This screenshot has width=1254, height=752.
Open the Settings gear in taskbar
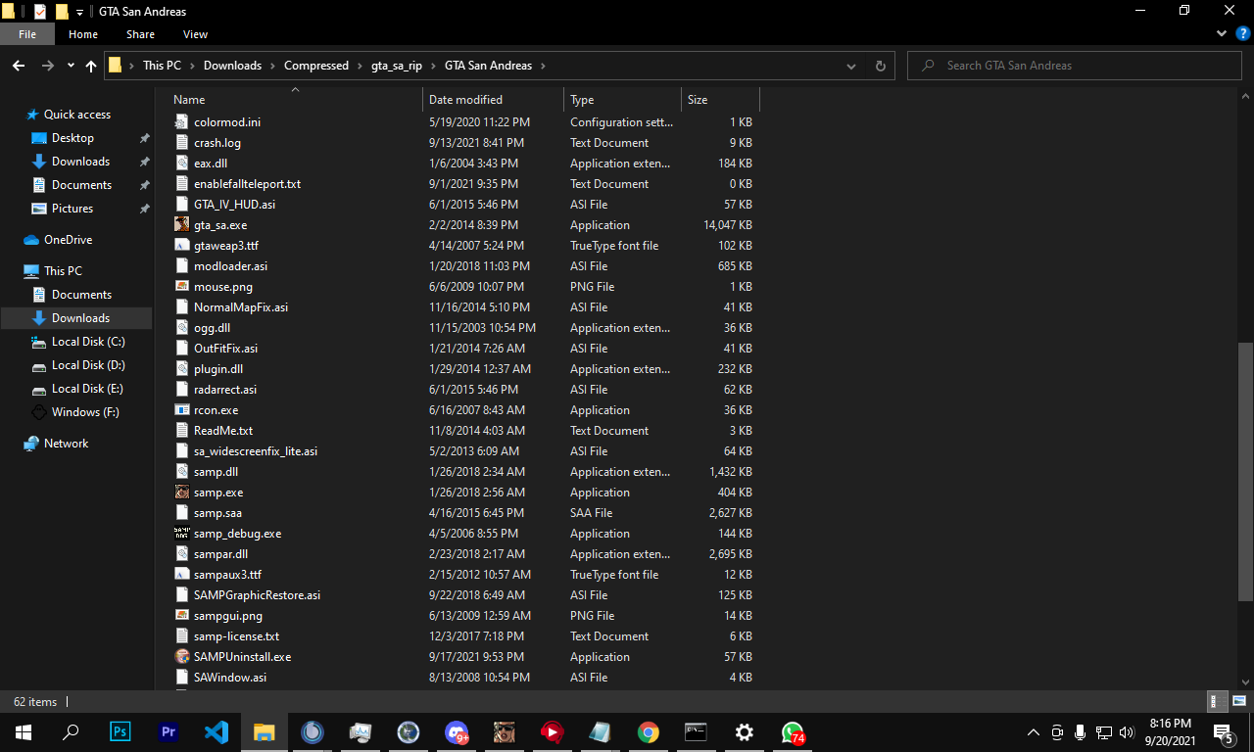(x=745, y=731)
